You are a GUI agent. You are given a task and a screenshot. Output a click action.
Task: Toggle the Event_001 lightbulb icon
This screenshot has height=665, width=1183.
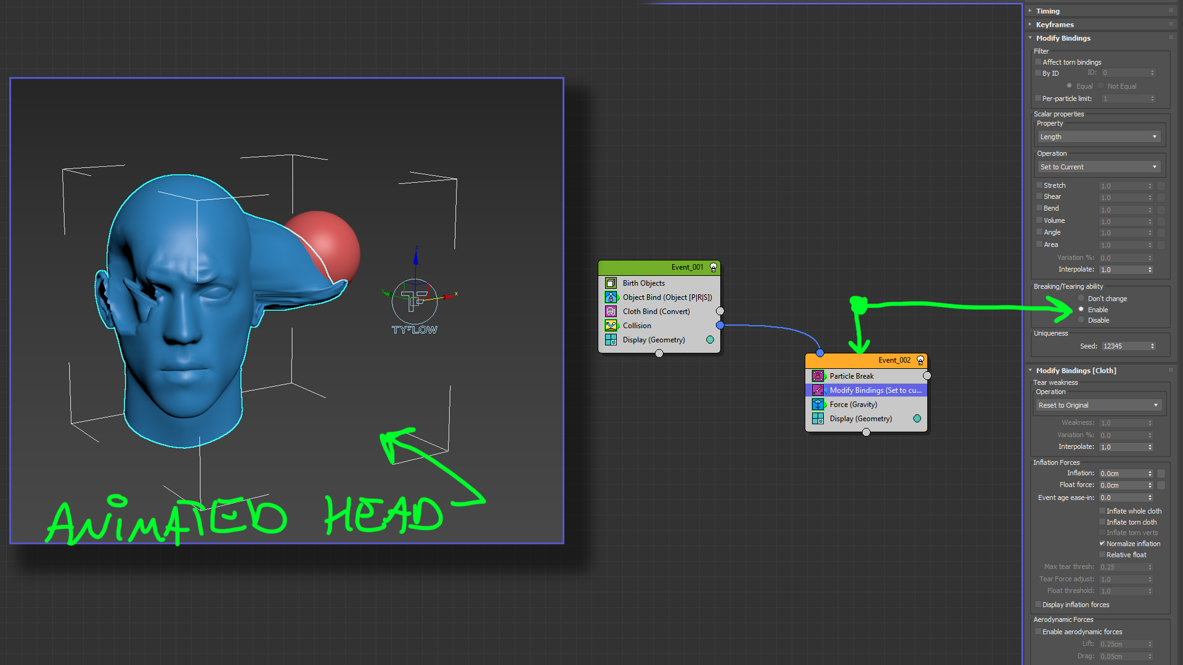713,267
